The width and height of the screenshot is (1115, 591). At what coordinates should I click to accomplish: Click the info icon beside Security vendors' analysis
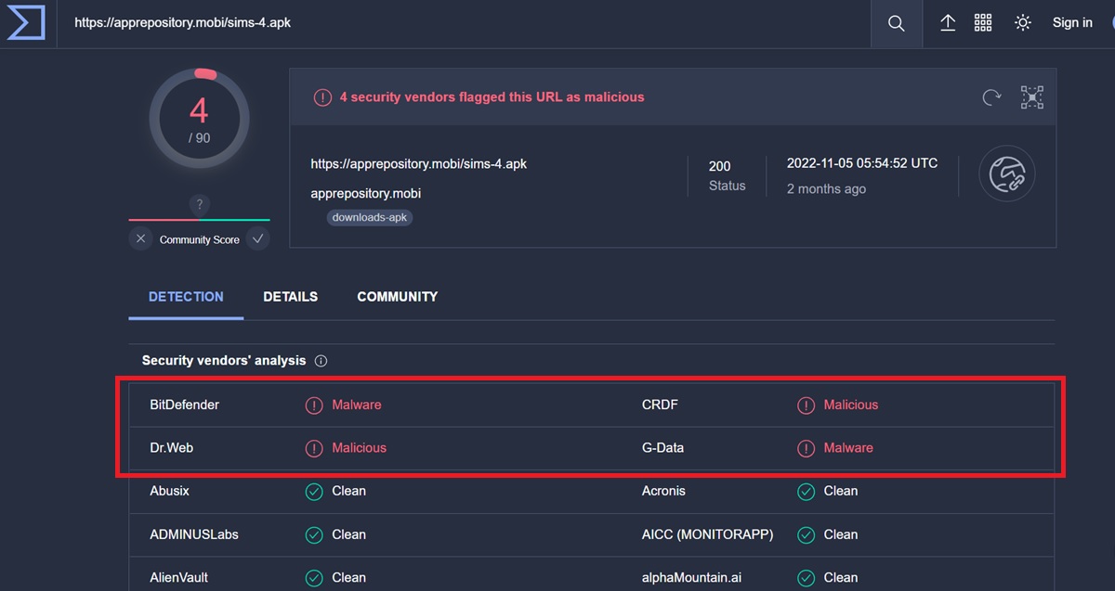point(321,361)
